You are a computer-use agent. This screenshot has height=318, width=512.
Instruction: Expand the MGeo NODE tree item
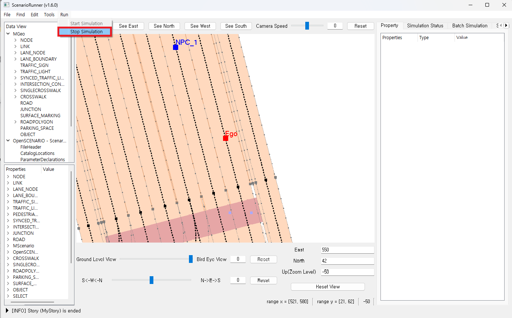(15, 40)
